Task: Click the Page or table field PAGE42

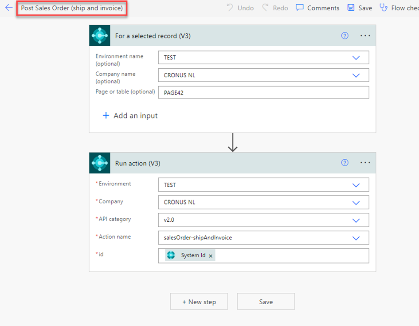Action: (263, 92)
